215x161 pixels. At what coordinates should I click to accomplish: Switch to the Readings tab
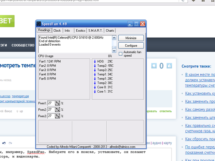[44, 30]
